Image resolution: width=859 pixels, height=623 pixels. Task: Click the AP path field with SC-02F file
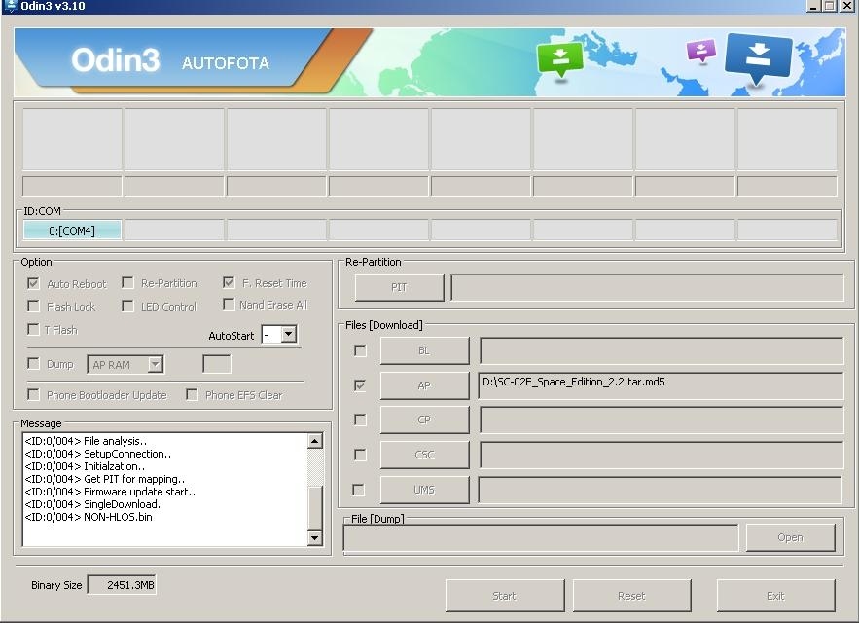[x=662, y=385]
